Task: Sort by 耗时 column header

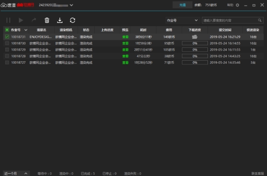Action: (x=143, y=30)
